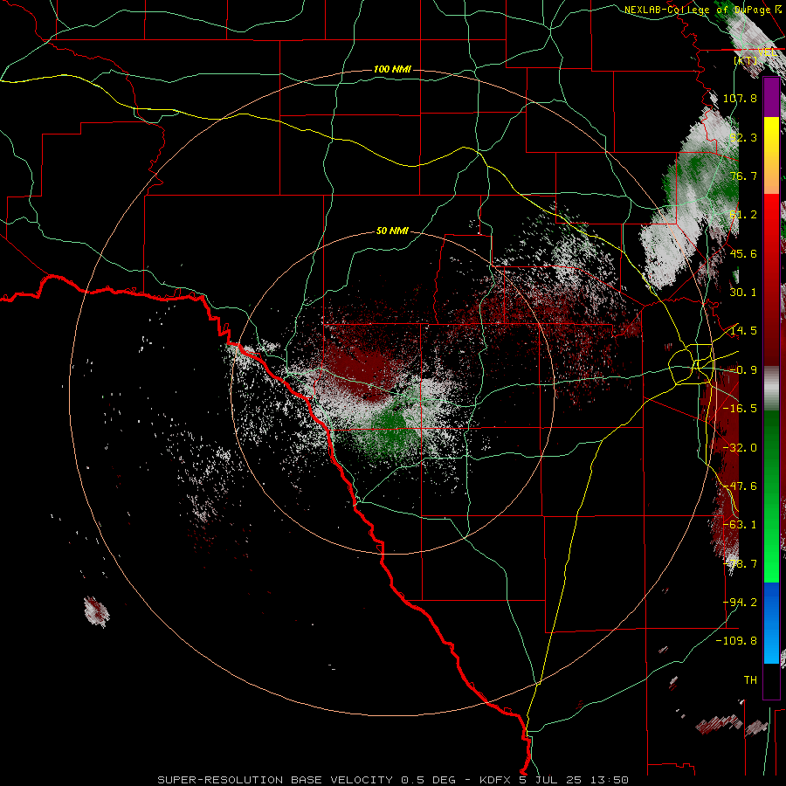Click the blue segment of the color bar
The width and height of the screenshot is (786, 786).
[x=771, y=623]
